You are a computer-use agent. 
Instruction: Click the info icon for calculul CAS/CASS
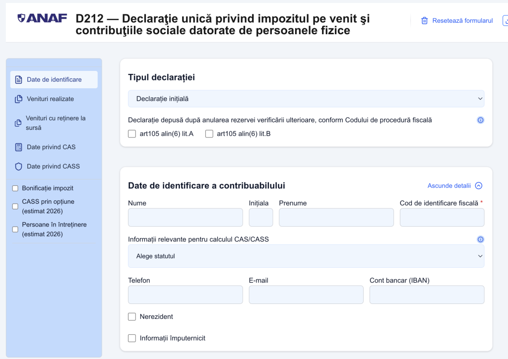(480, 239)
